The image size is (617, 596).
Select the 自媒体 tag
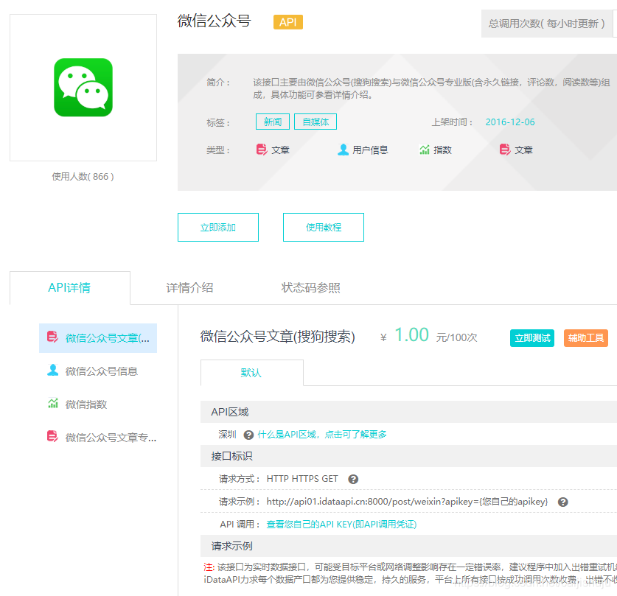point(316,122)
